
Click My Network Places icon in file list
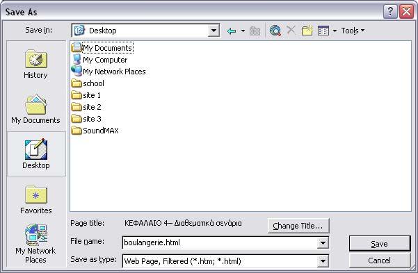[77, 71]
